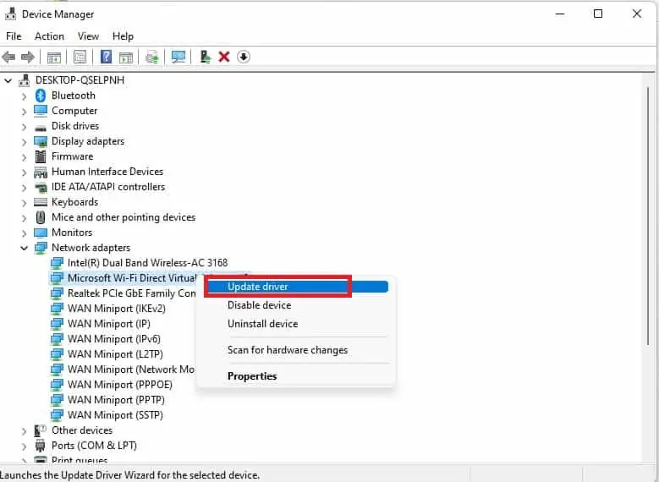Expand the Monitors category
Image resolution: width=659 pixels, height=482 pixels.
pyautogui.click(x=24, y=233)
